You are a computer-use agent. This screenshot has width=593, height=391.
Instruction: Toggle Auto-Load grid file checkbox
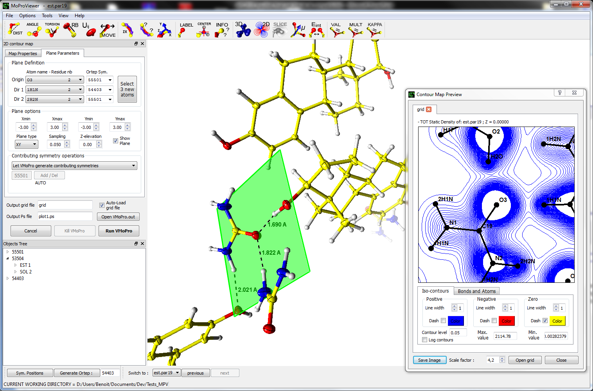[x=102, y=205]
